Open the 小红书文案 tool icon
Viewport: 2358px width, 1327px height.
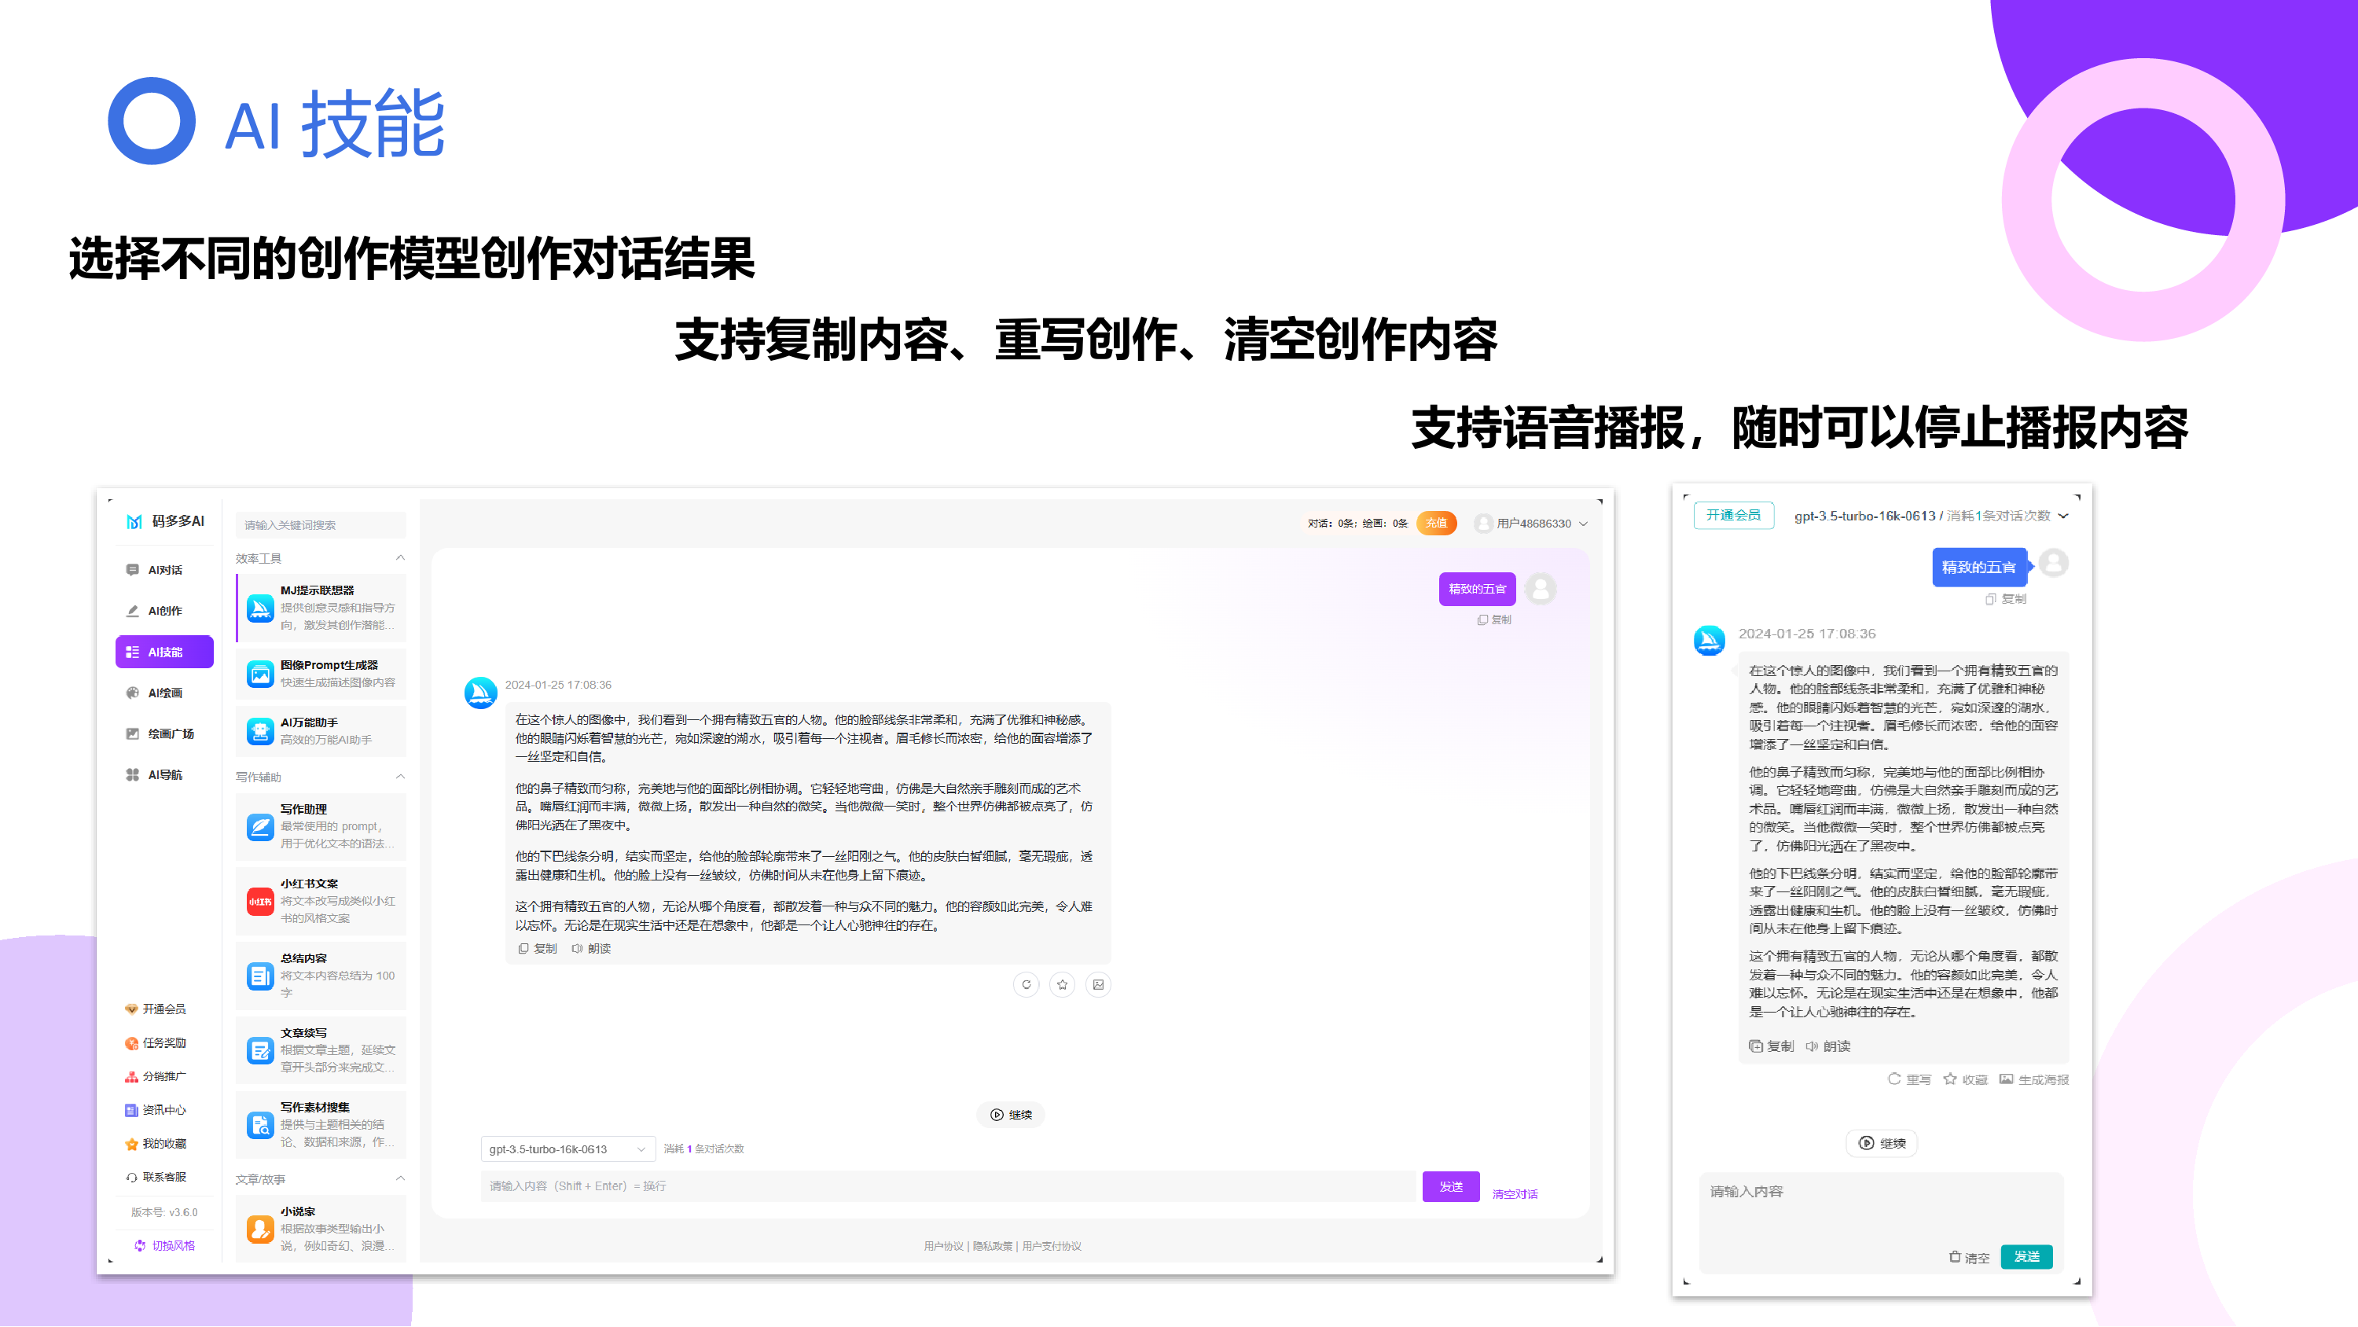pyautogui.click(x=260, y=901)
